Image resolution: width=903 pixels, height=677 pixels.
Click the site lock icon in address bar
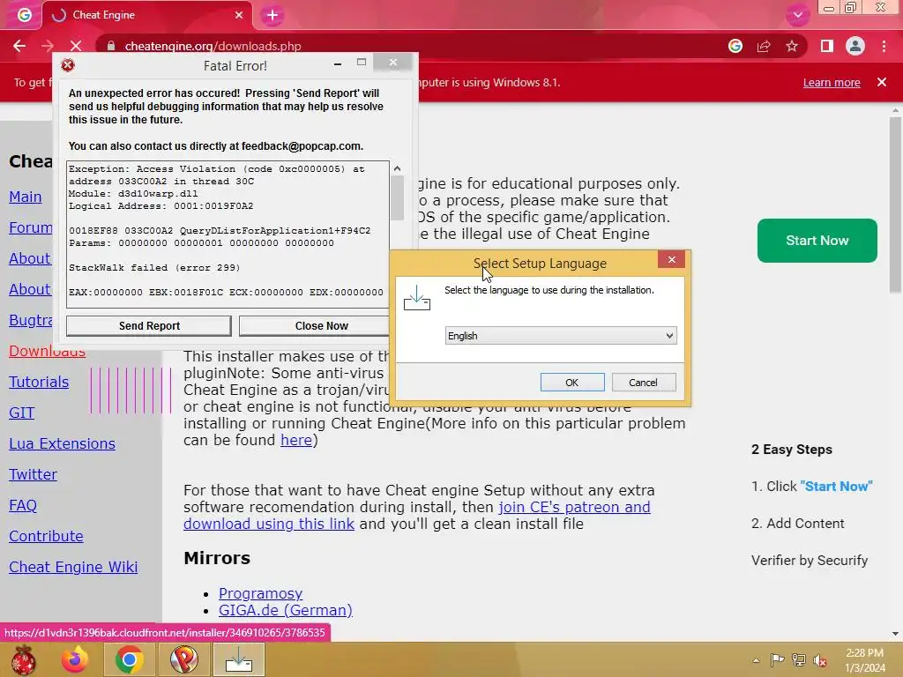tap(111, 46)
